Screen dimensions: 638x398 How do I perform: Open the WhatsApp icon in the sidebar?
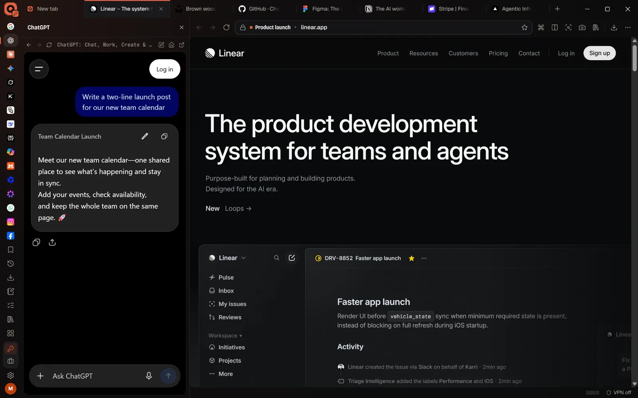point(11,208)
